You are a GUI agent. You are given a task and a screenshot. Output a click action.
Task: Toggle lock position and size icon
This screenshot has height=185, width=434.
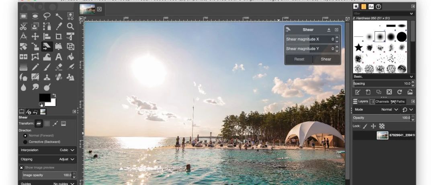click(373, 126)
